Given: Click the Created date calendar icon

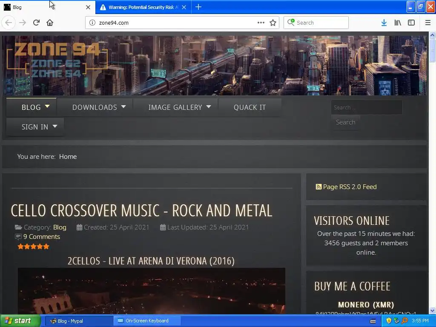Looking at the screenshot, I should click(x=79, y=227).
